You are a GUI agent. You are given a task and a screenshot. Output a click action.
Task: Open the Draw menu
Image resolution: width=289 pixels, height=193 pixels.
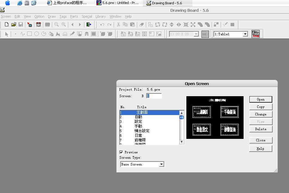pyautogui.click(x=52, y=16)
